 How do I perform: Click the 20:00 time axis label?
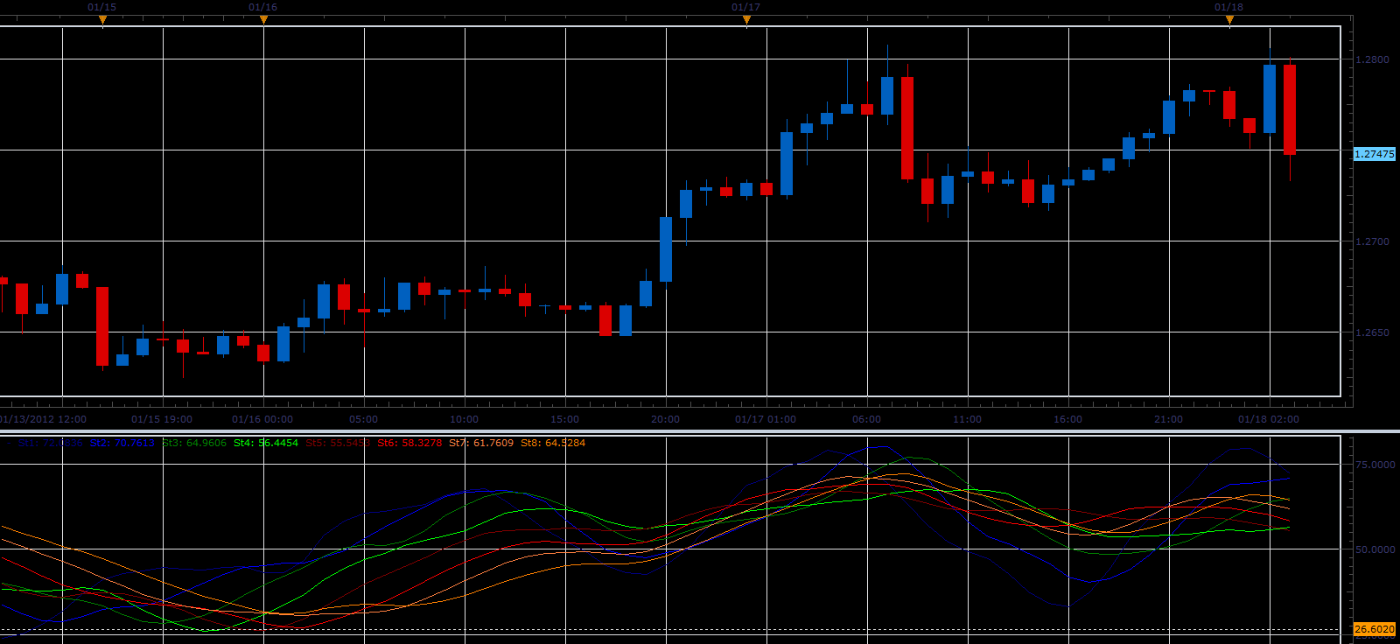[666, 419]
